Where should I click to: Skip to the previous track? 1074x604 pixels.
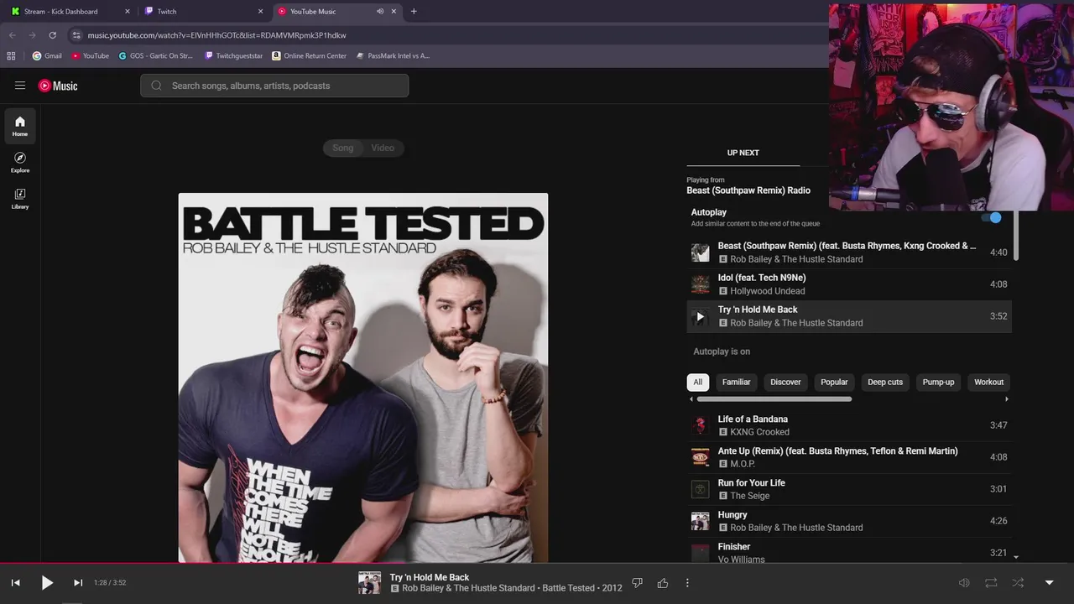point(15,583)
